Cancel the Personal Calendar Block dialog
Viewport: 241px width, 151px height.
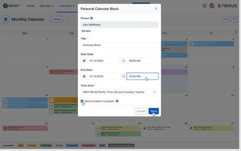[141, 111]
